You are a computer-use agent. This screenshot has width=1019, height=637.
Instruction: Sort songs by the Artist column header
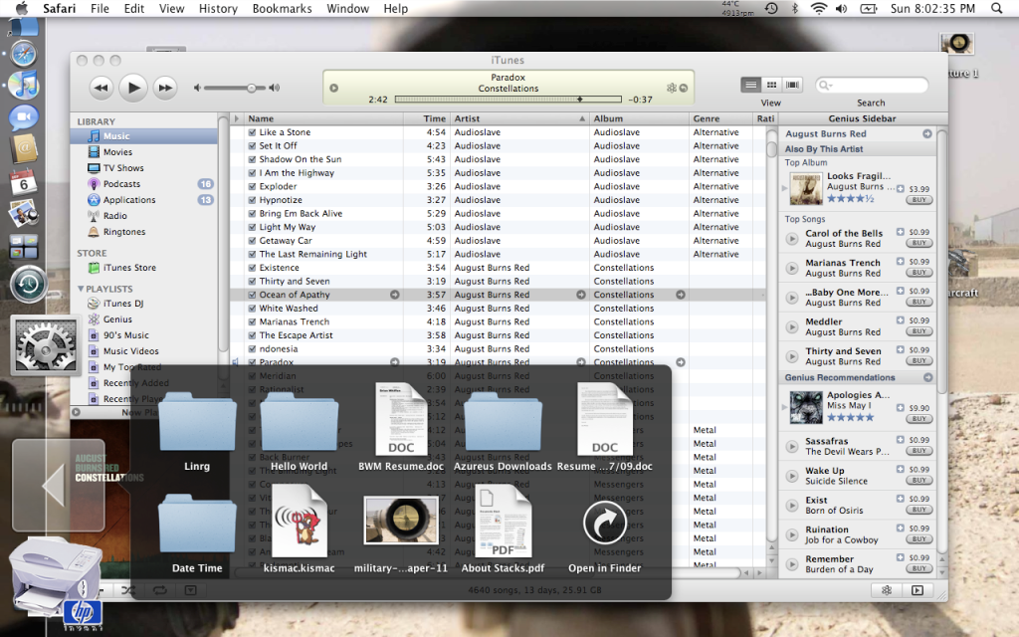(519, 118)
